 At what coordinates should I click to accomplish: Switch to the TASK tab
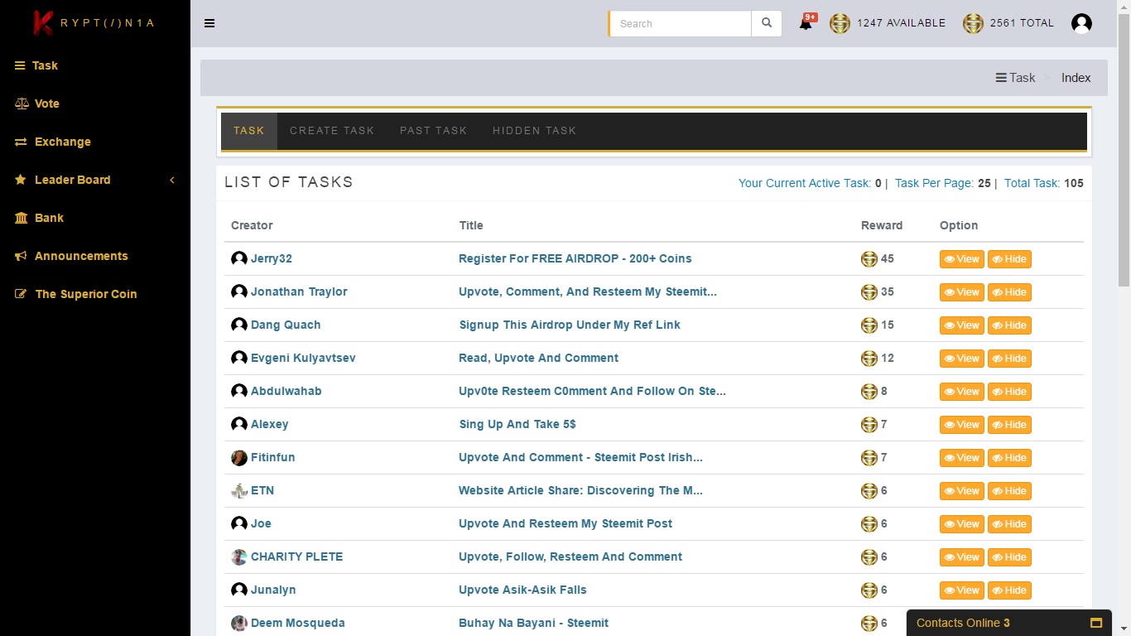249,131
